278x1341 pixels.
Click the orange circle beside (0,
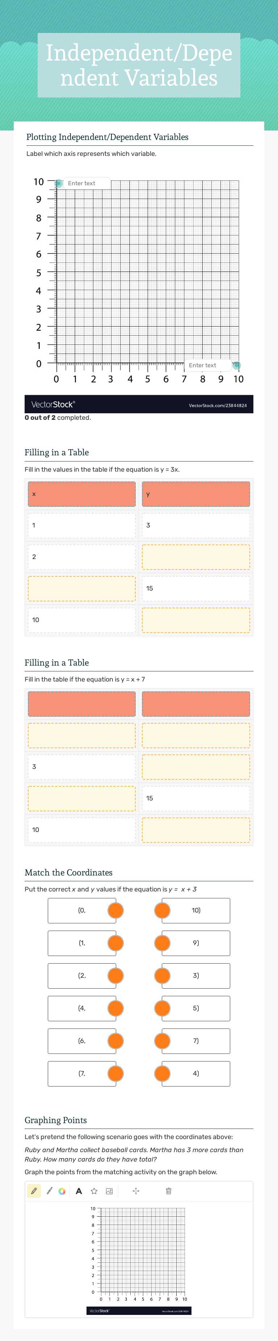pos(115,910)
